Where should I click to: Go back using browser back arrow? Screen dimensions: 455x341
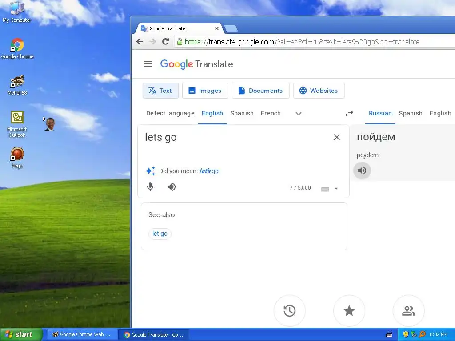(x=140, y=42)
